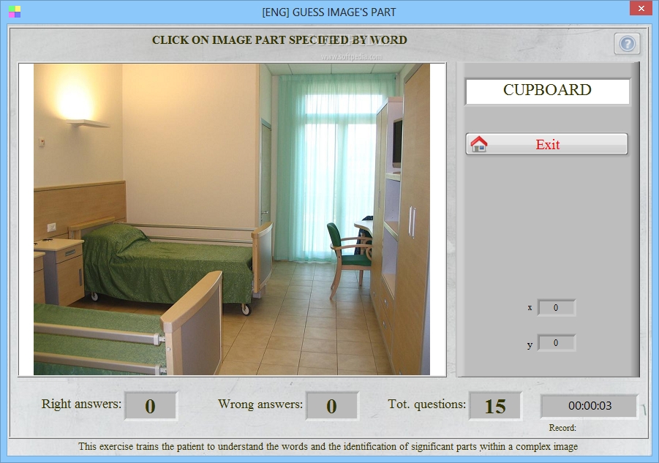This screenshot has height=463, width=659.
Task: Click the Right answers counter value
Action: pyautogui.click(x=151, y=406)
